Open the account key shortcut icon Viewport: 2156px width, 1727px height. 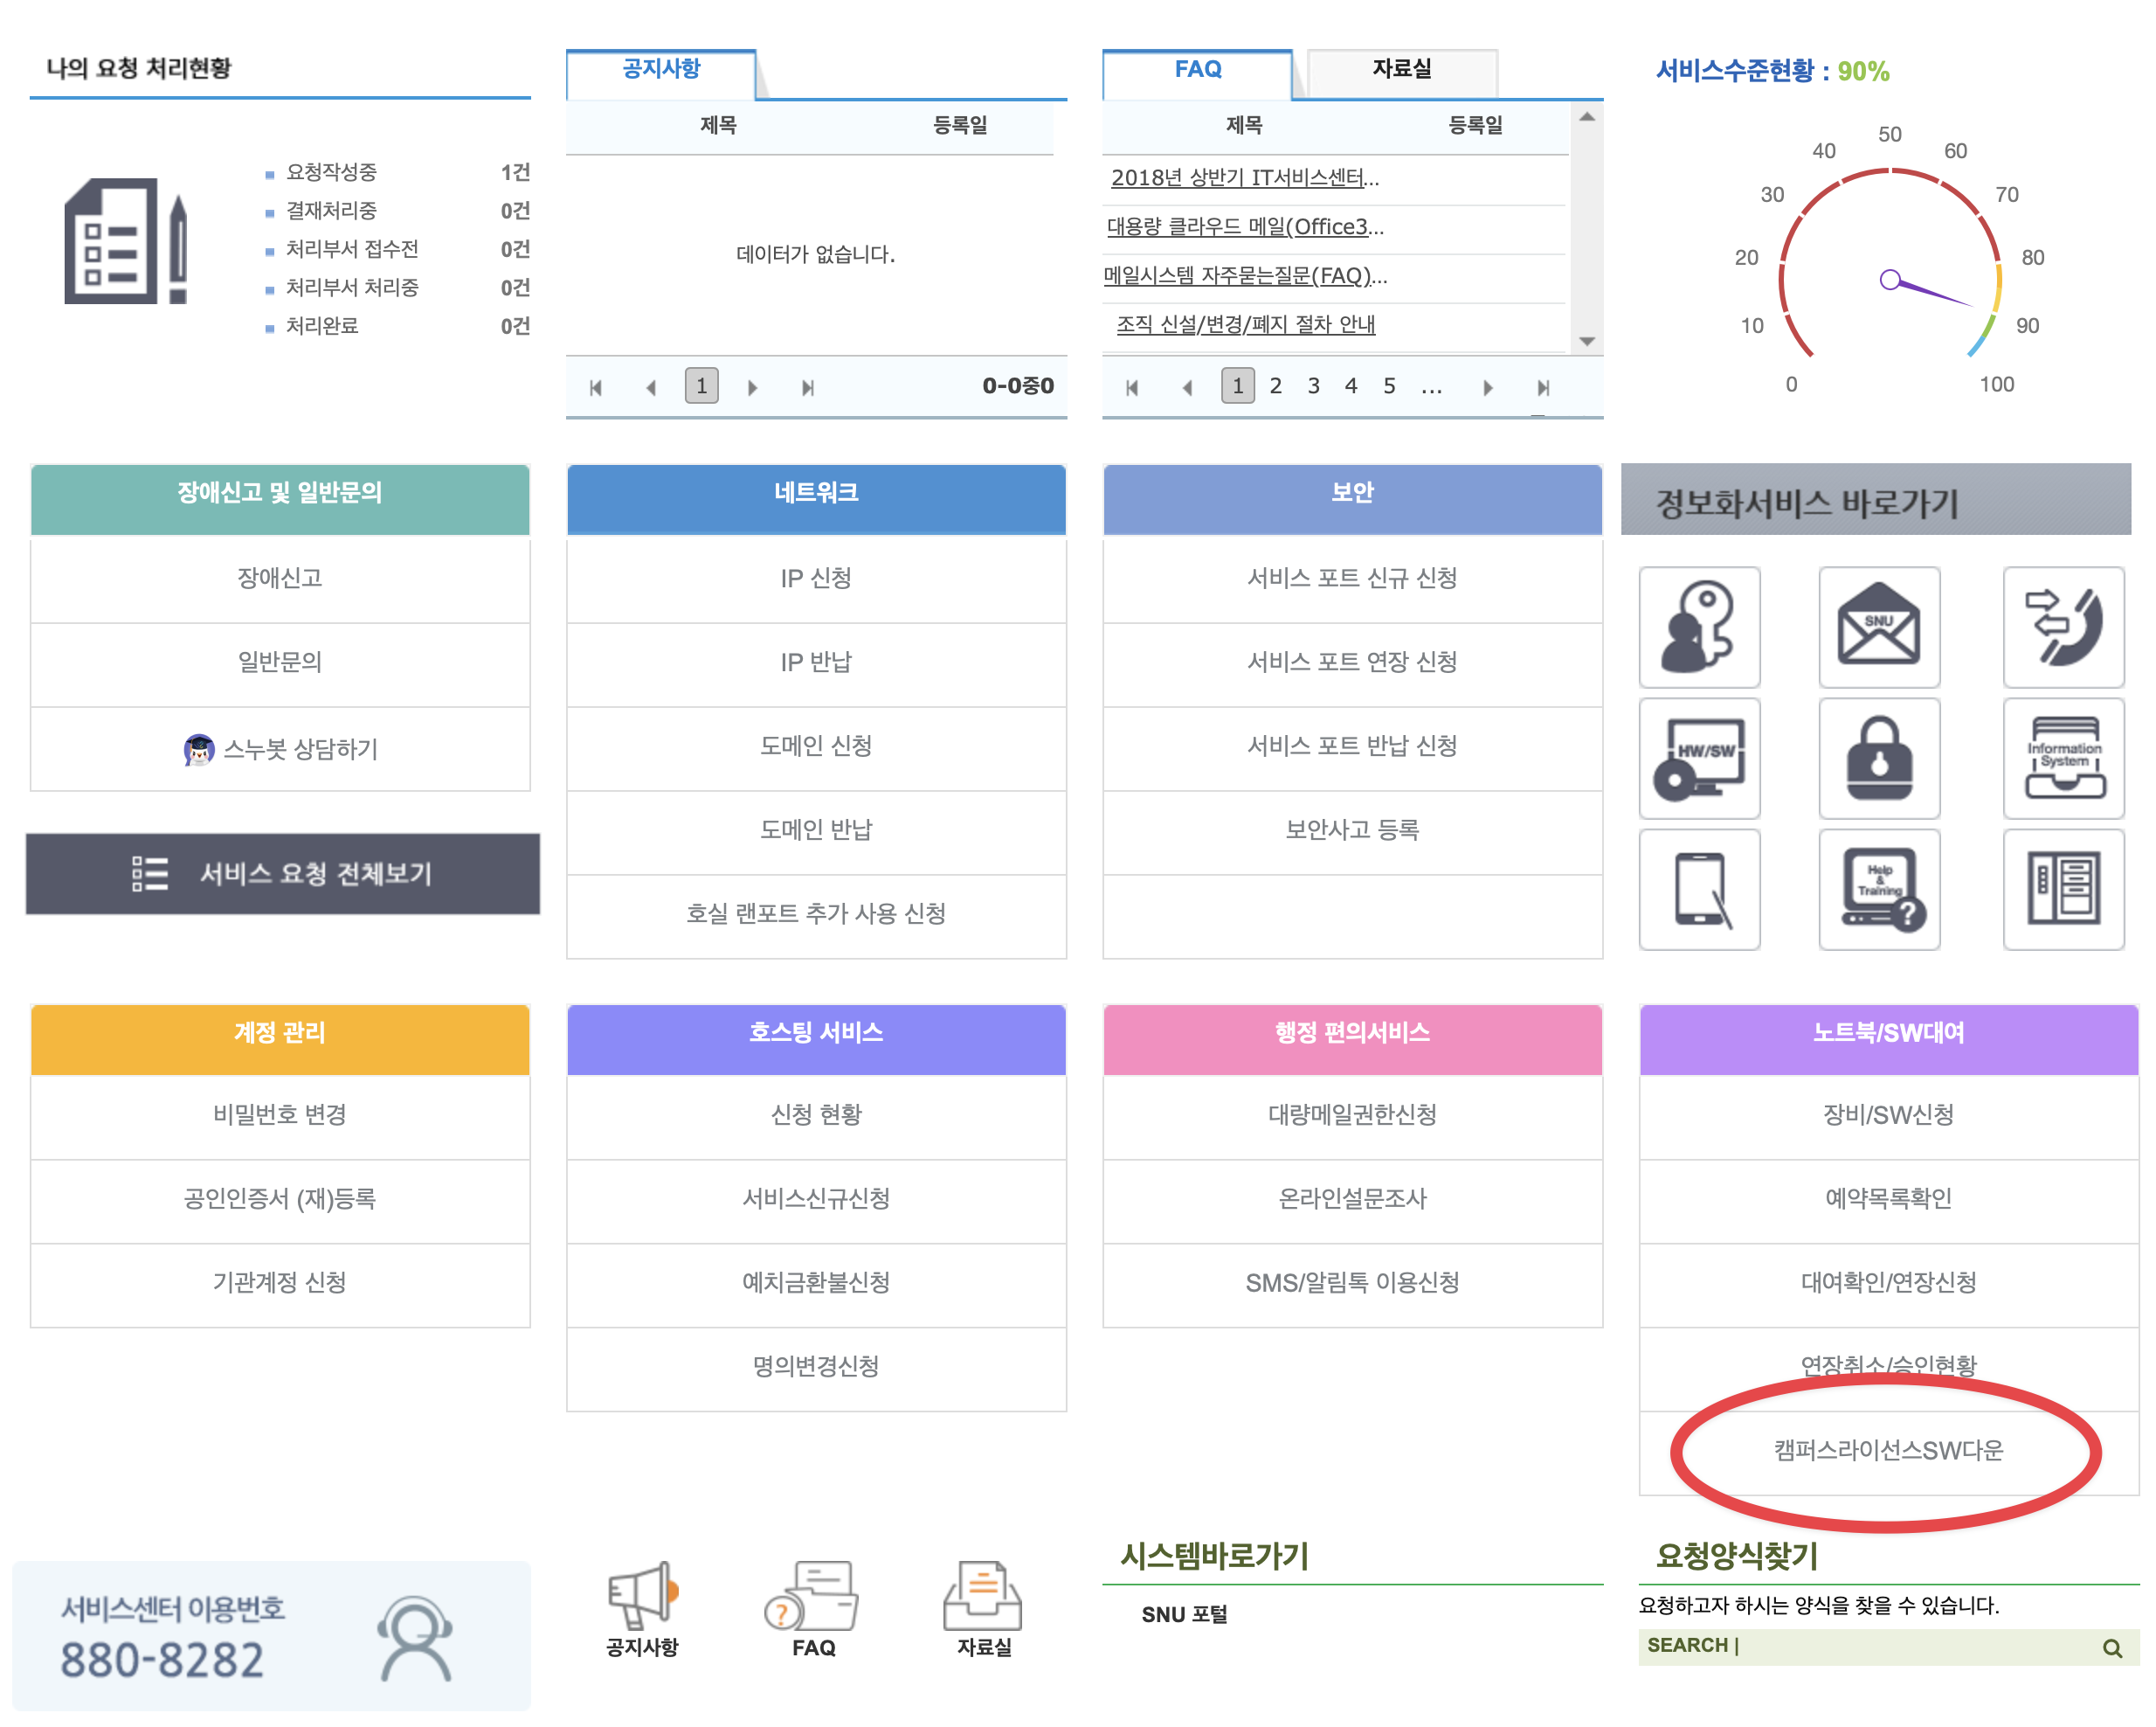1699,628
